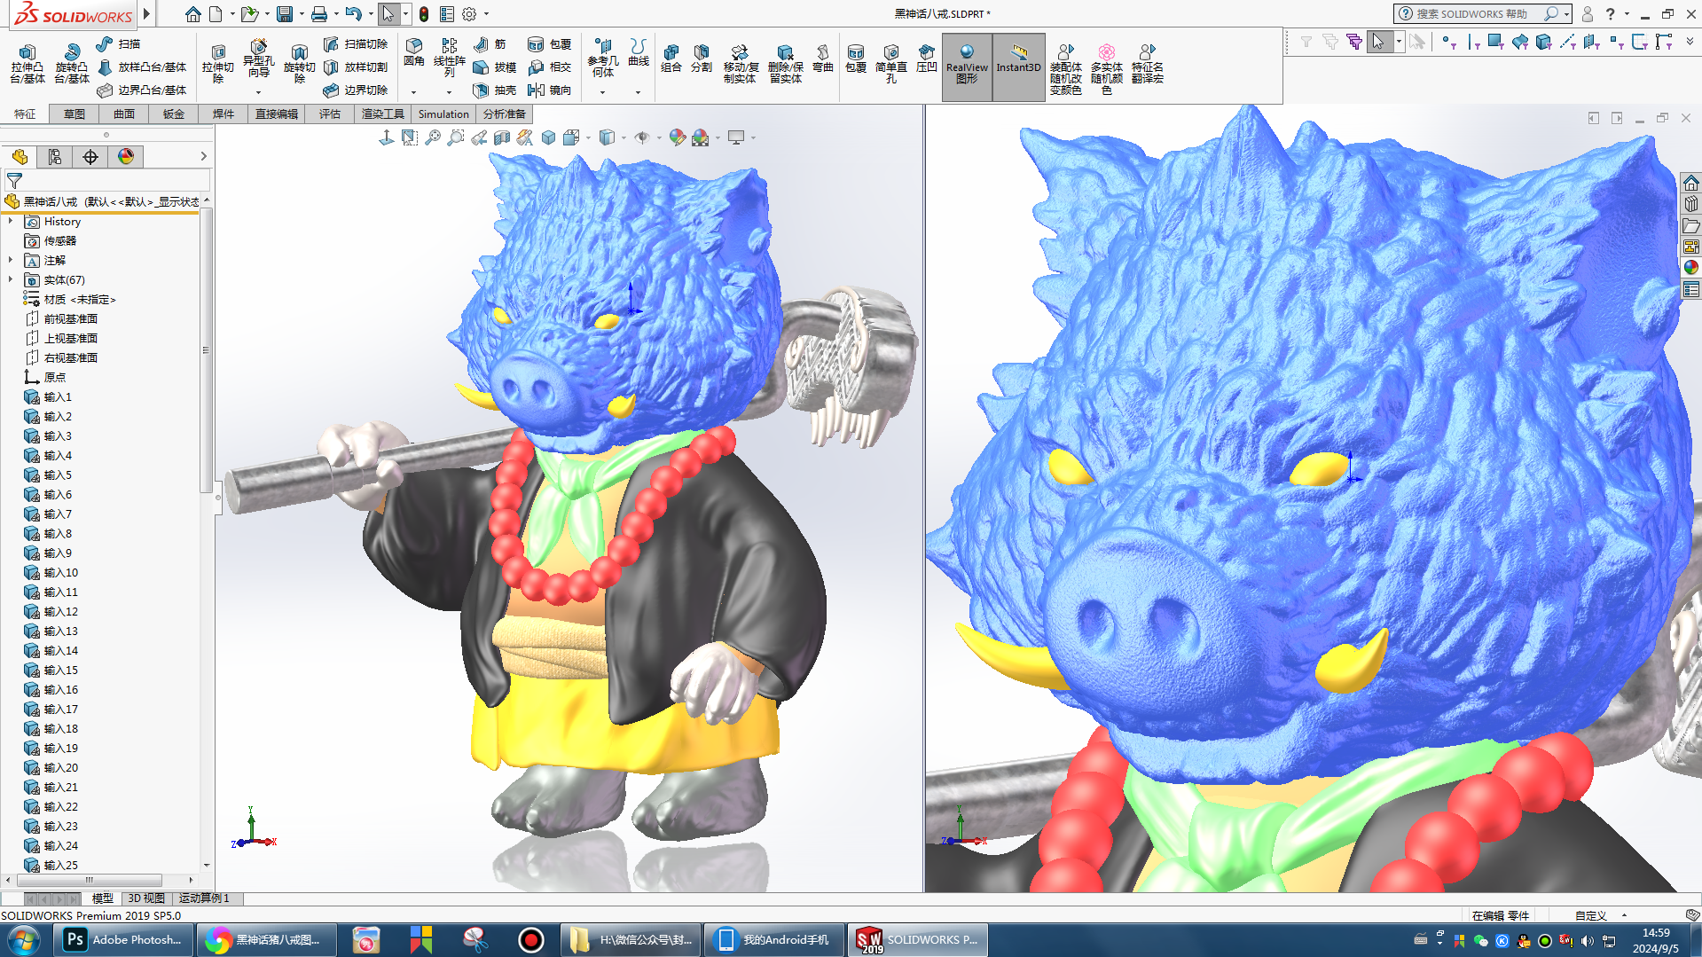Click the section view icon in viewport toolbar
The height and width of the screenshot is (957, 1702).
coord(502,137)
